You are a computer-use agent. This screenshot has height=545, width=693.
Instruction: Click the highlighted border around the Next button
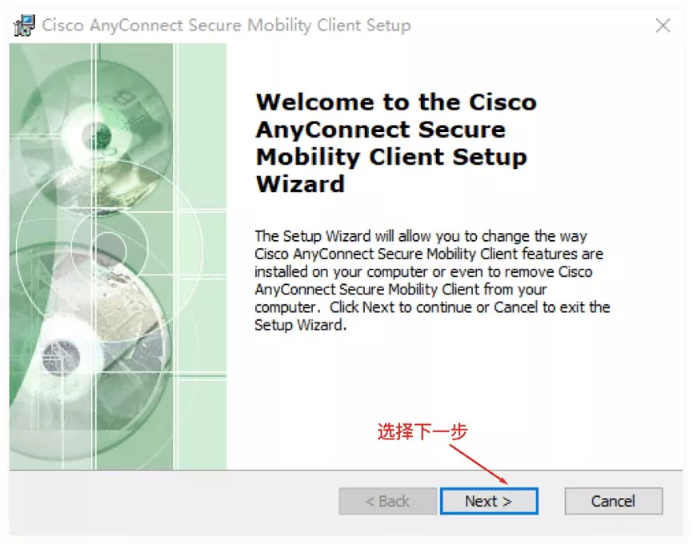coord(489,488)
